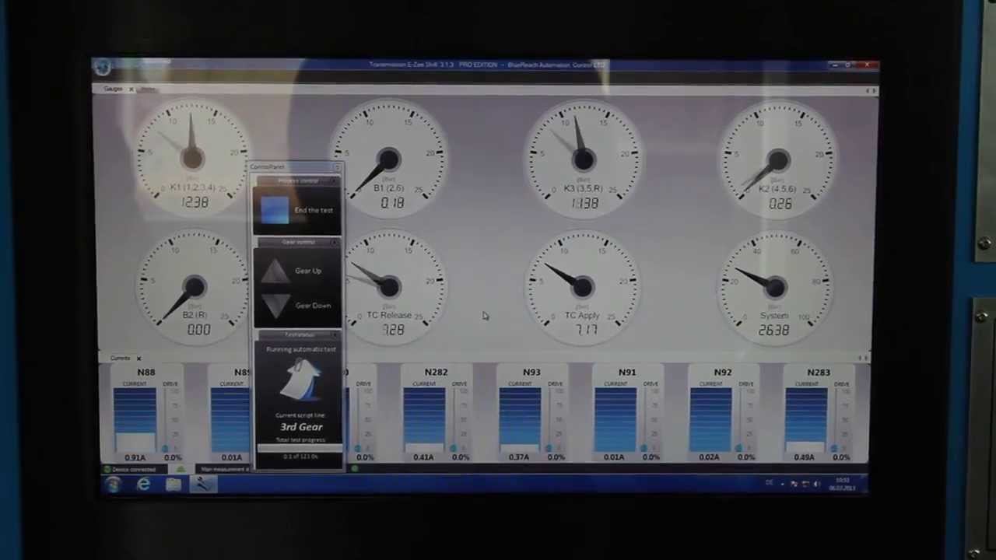The height and width of the screenshot is (560, 996).
Task: Click the K2 (4,5,6) pressure gauge
Action: pyautogui.click(x=778, y=159)
